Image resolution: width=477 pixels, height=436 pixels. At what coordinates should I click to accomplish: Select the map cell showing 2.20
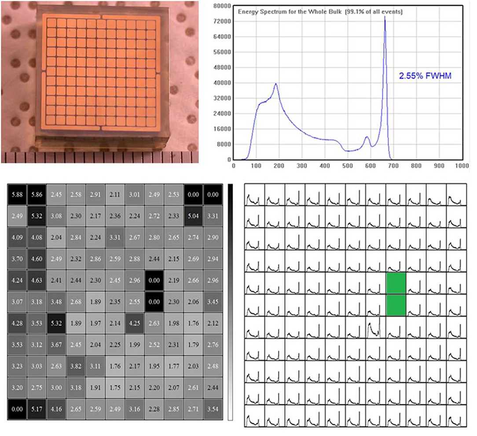coord(154,388)
